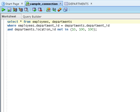This screenshot has width=140, height=112.
Task: Toggle upper/lower case with the Aa icon
Action: 54,10
